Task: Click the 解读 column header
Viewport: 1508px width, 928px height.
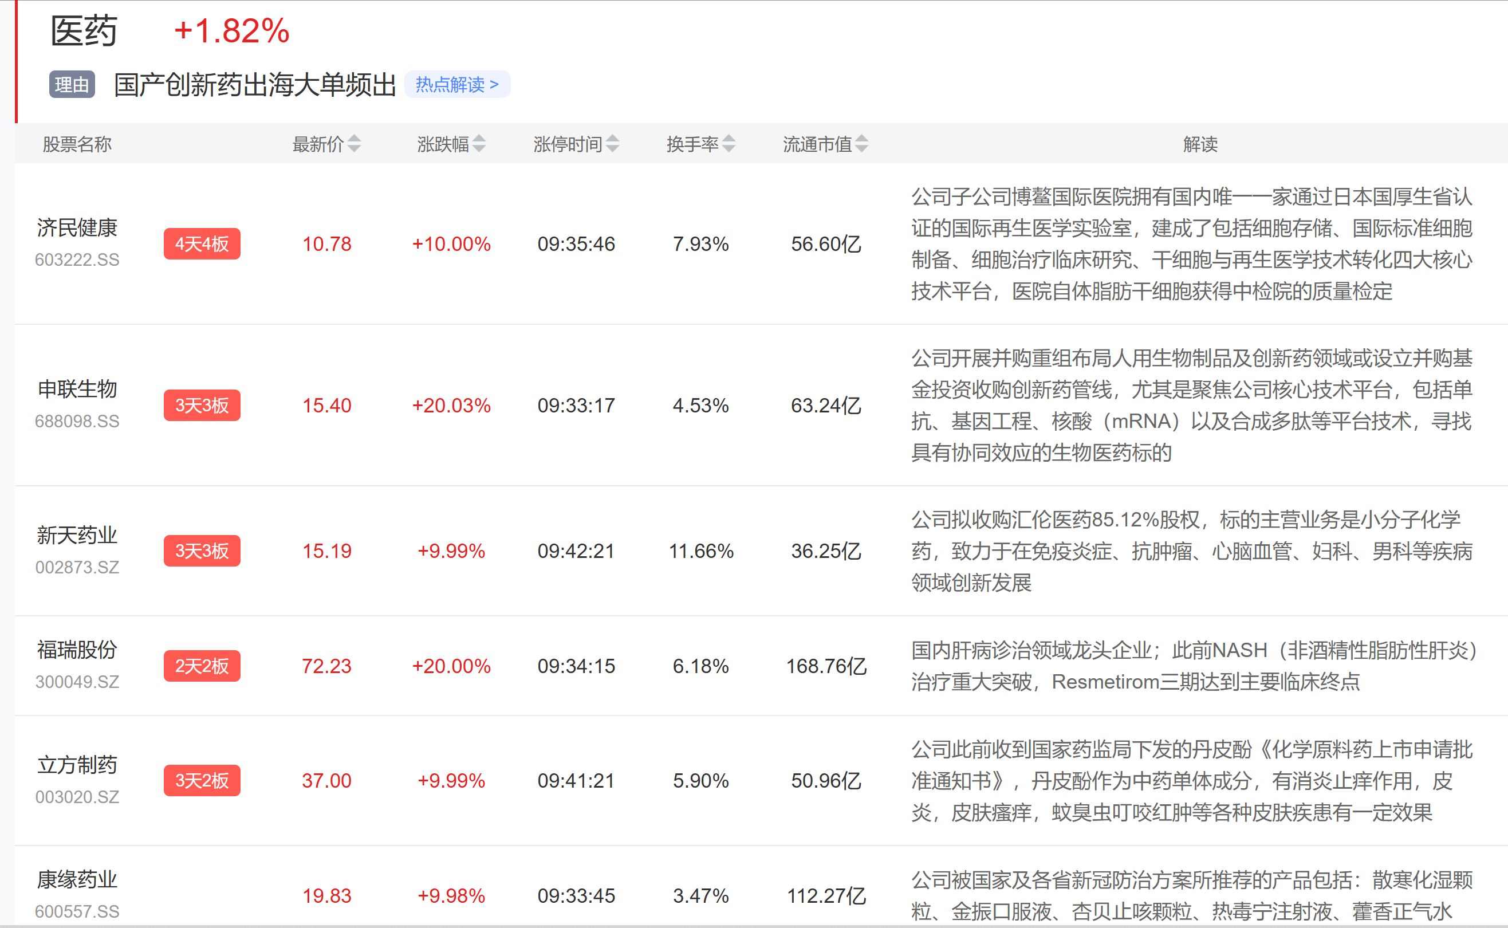Action: (1200, 144)
